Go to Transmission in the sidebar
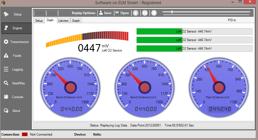258x140 pixels. (x=20, y=42)
